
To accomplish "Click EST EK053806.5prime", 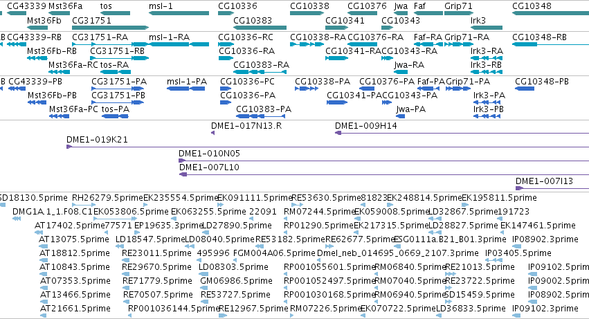I will click(x=116, y=218).
